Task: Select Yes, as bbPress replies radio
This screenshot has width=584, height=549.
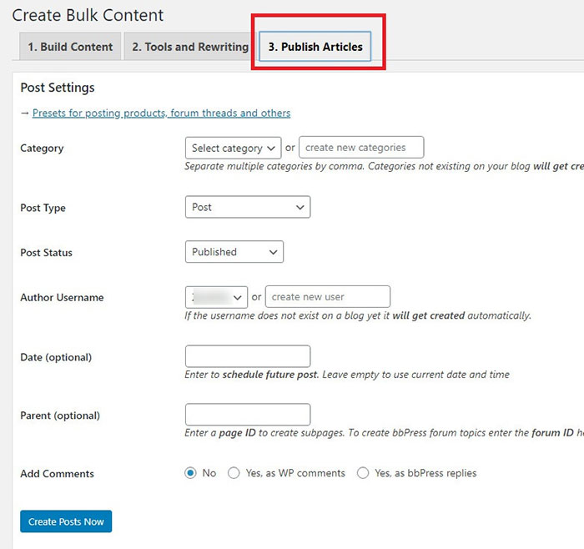Action: [x=363, y=473]
